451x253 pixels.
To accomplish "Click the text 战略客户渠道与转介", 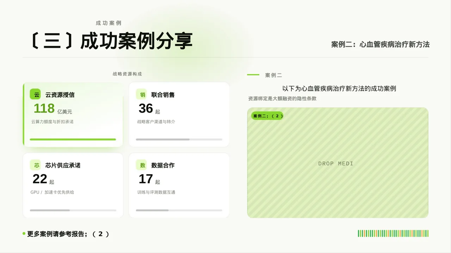I will point(156,122).
